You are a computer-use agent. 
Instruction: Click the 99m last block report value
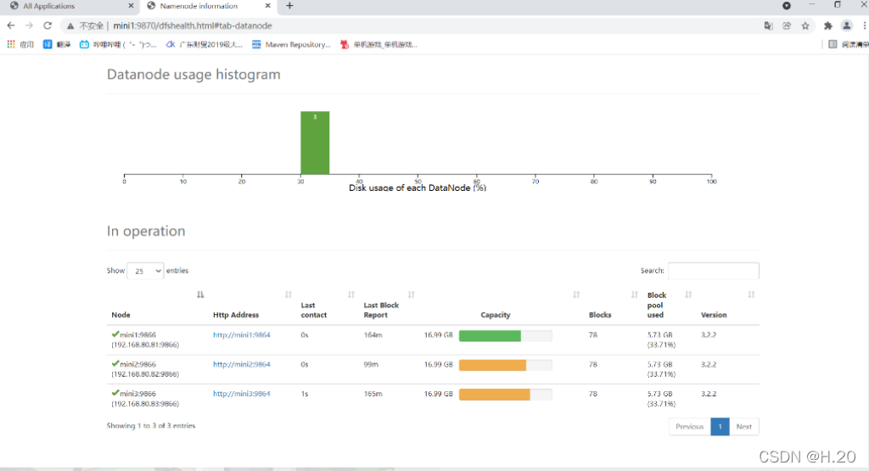pos(371,364)
